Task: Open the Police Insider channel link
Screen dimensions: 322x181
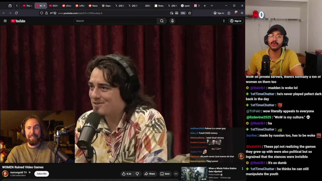Action: point(214,174)
